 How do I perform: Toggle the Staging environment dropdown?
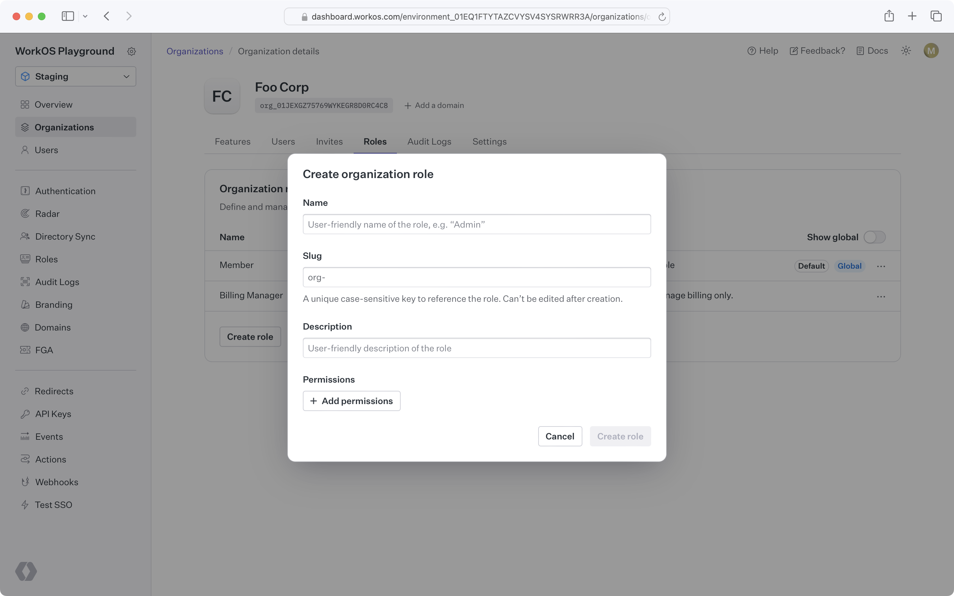coord(75,76)
